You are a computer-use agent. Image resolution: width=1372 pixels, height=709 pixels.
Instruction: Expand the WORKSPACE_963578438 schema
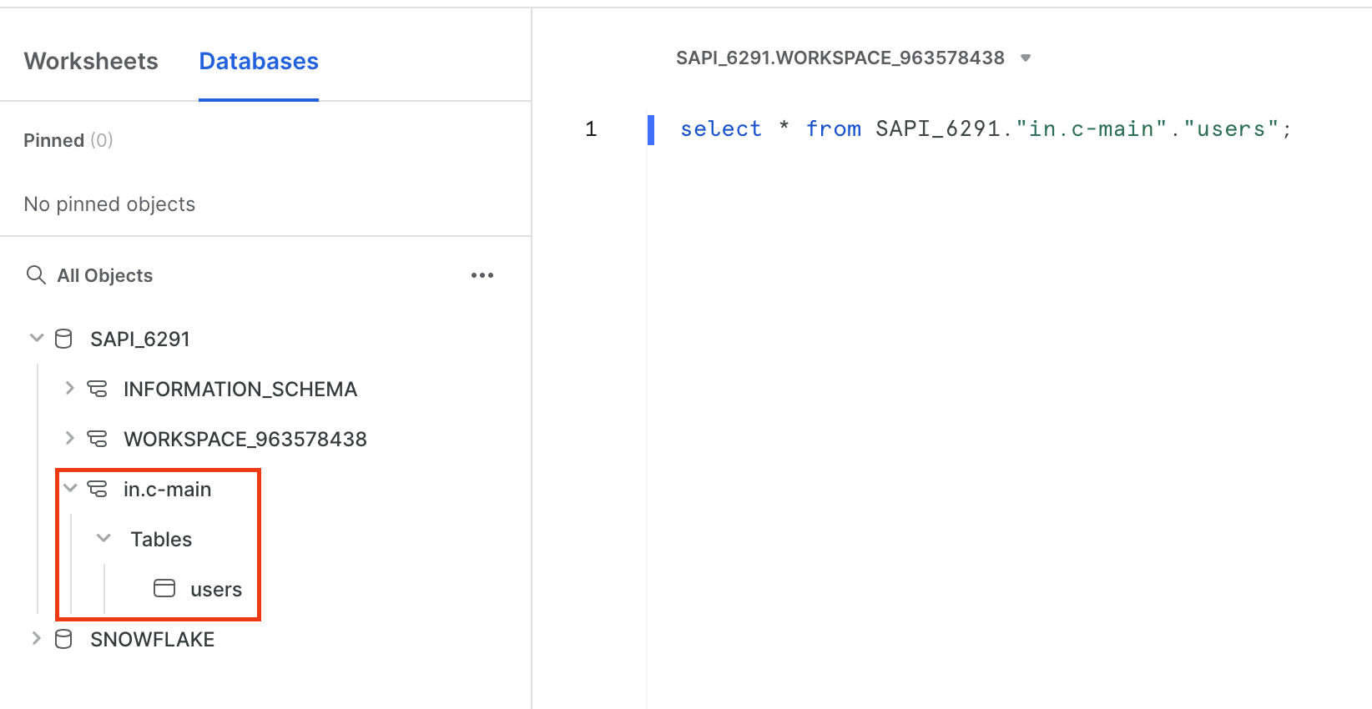[69, 437]
